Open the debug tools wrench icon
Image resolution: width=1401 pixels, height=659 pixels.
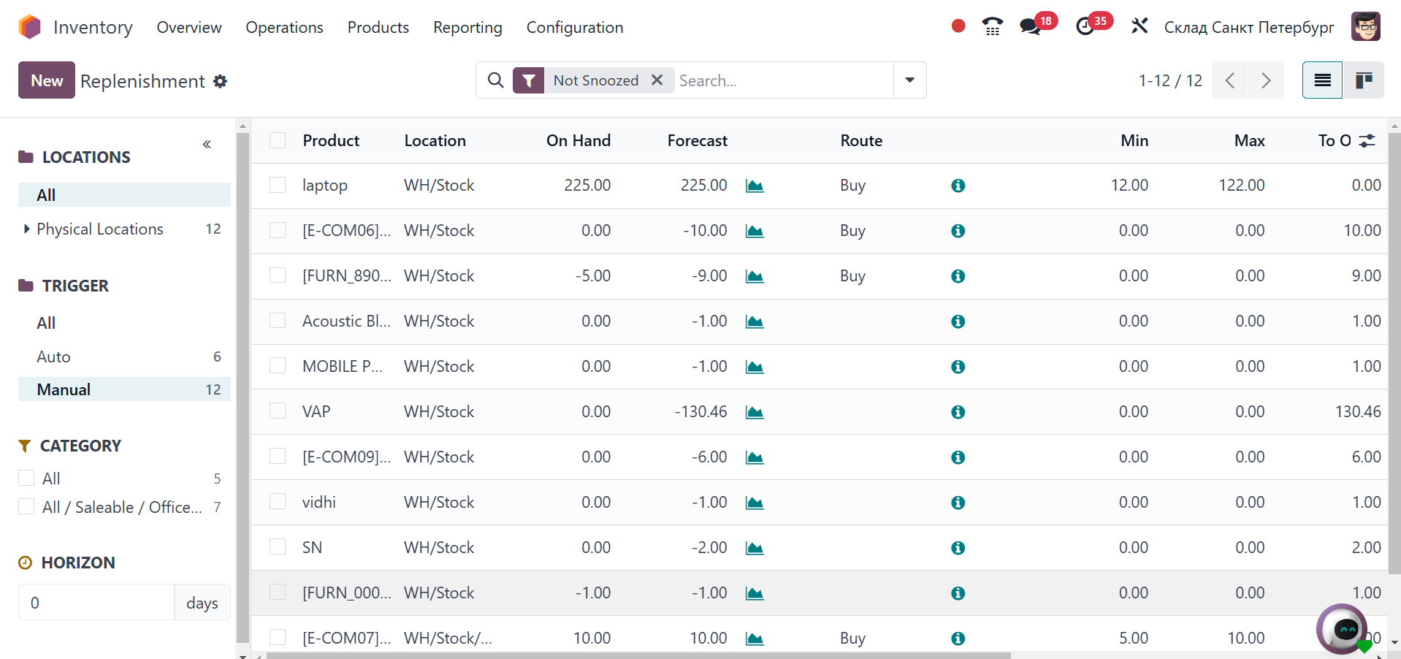1139,27
